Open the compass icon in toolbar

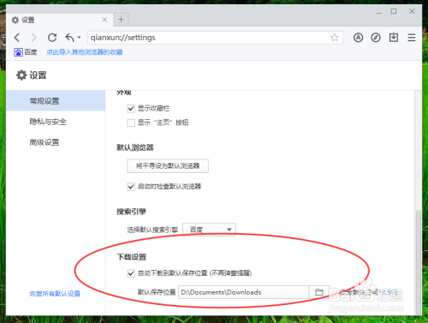click(376, 38)
